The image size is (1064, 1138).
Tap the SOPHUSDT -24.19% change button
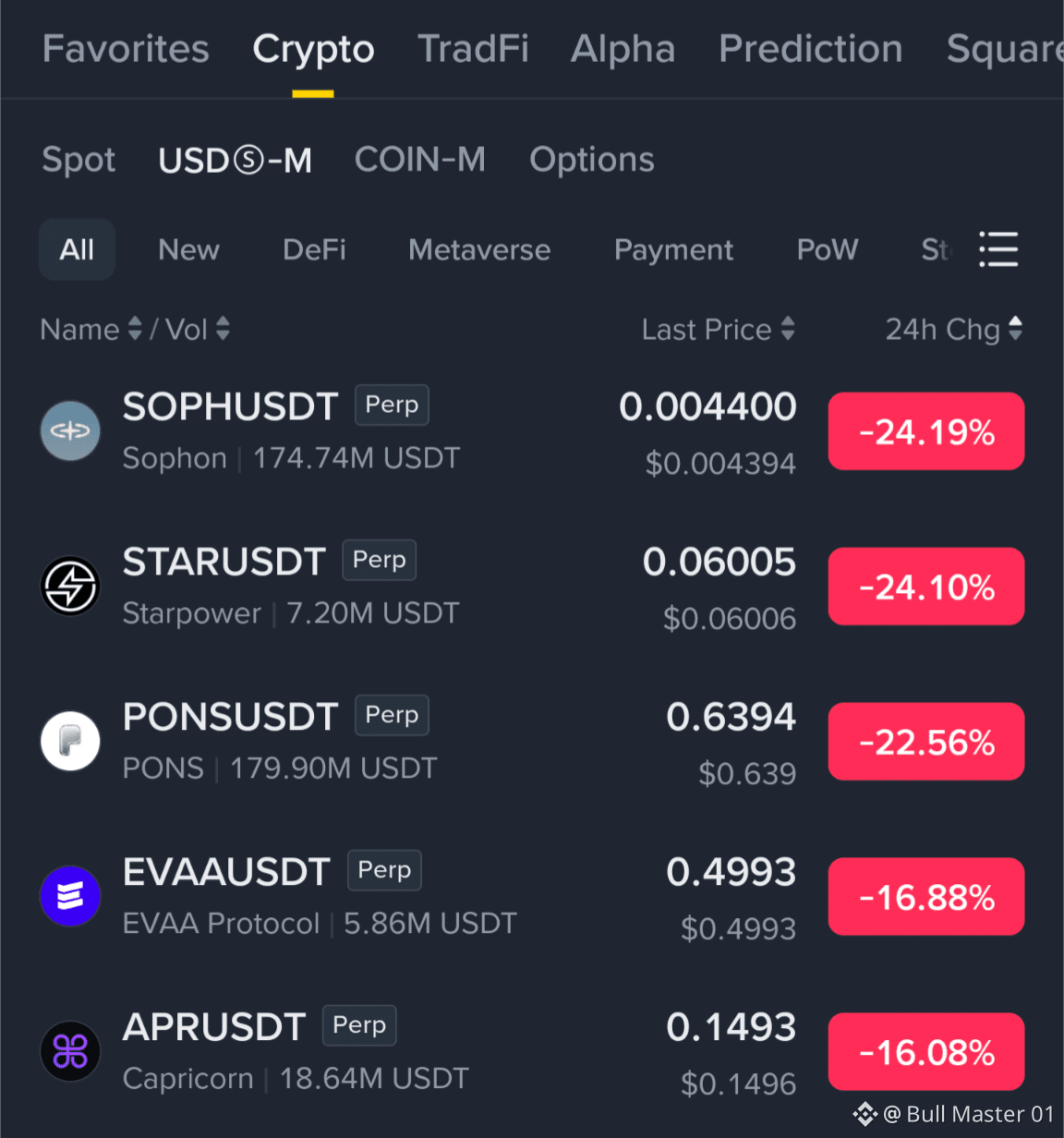(926, 431)
